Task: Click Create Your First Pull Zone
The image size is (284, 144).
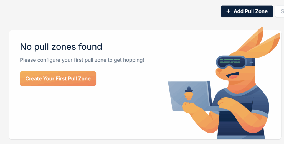Action: point(58,79)
